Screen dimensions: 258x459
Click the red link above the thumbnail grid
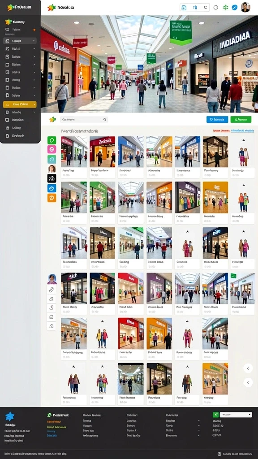click(221, 131)
